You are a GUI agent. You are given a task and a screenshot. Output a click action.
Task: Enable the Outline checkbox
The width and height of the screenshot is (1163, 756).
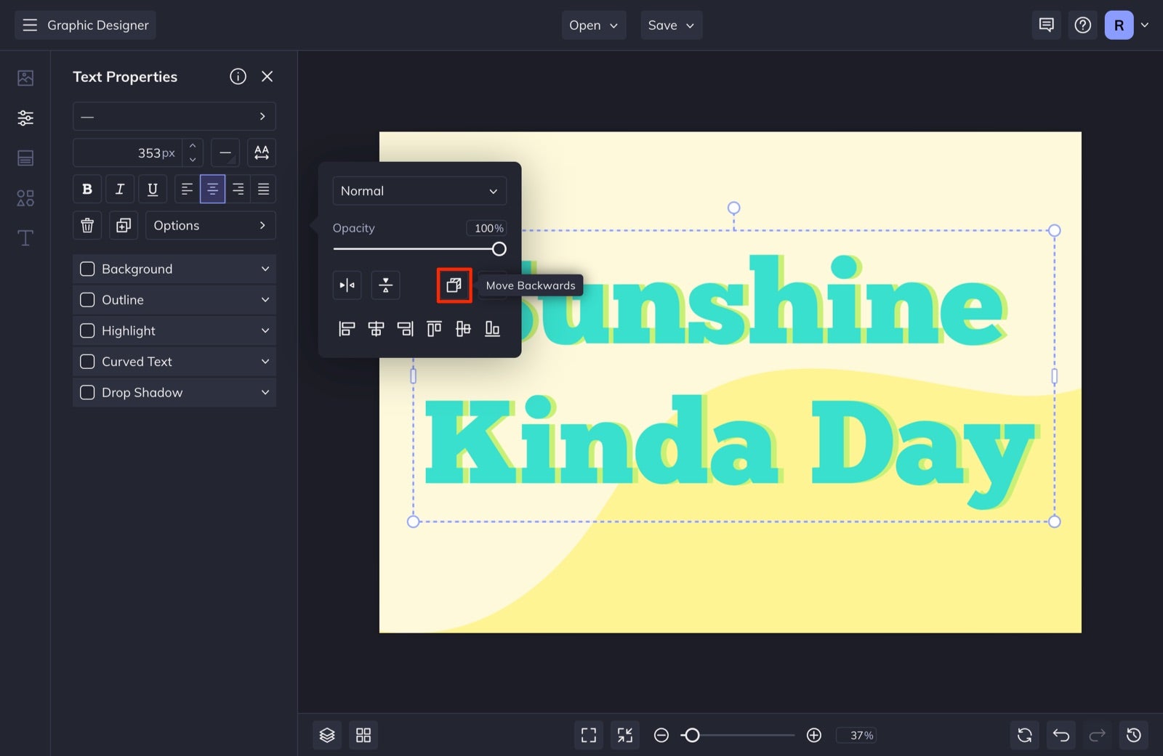pyautogui.click(x=87, y=299)
